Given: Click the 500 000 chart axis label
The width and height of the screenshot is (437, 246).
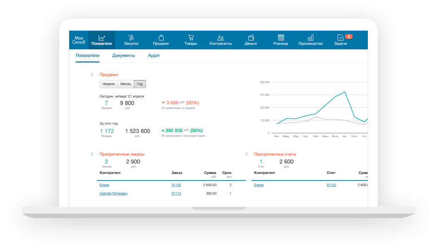Looking at the screenshot, I should click(265, 82).
